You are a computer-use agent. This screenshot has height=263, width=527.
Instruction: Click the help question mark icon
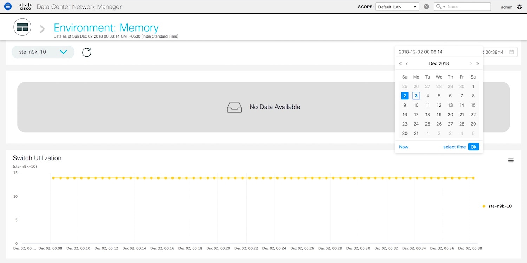(426, 7)
